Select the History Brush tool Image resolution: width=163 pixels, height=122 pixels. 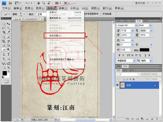(x=8, y=41)
